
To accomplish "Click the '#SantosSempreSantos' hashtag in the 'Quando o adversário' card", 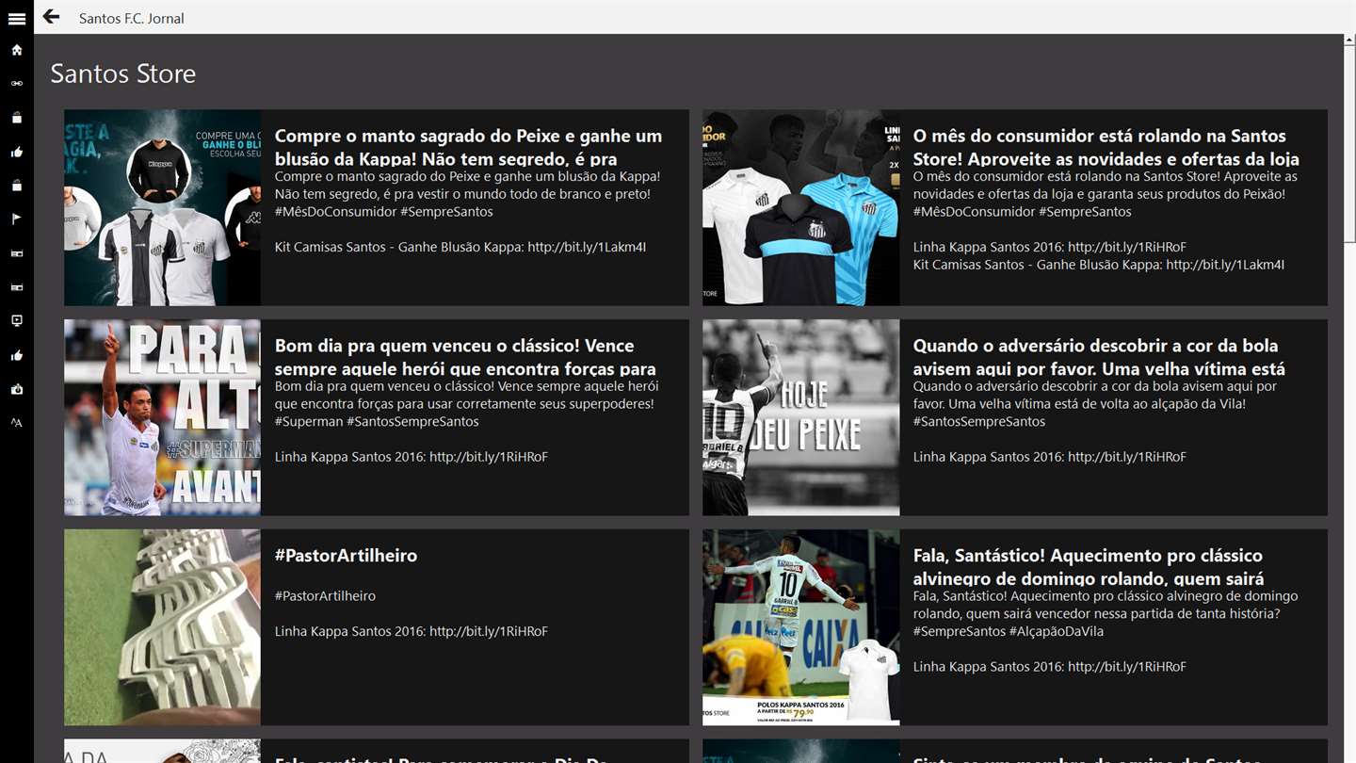I will coord(979,422).
